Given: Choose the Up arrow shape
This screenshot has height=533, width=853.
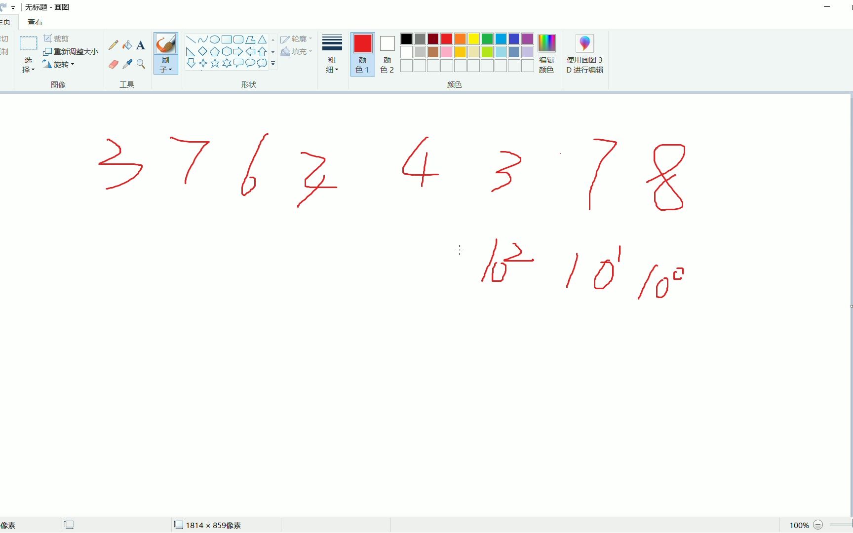Looking at the screenshot, I should [x=262, y=51].
